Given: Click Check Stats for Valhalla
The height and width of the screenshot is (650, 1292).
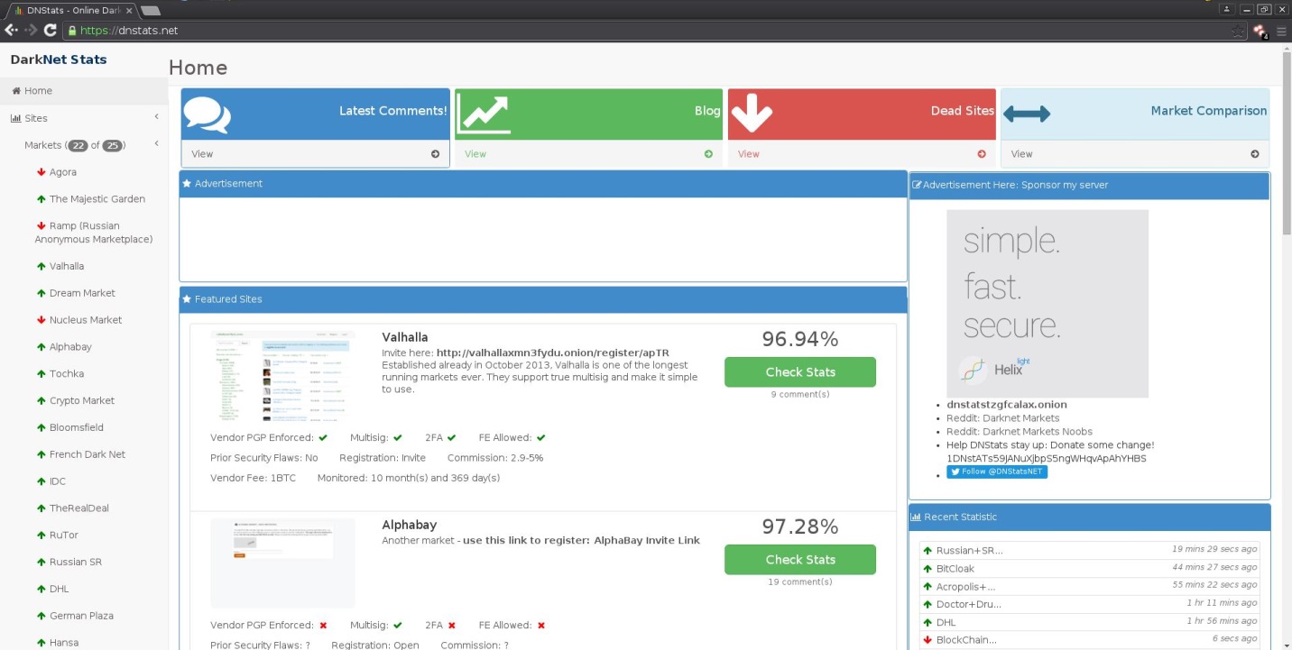Looking at the screenshot, I should (800, 372).
